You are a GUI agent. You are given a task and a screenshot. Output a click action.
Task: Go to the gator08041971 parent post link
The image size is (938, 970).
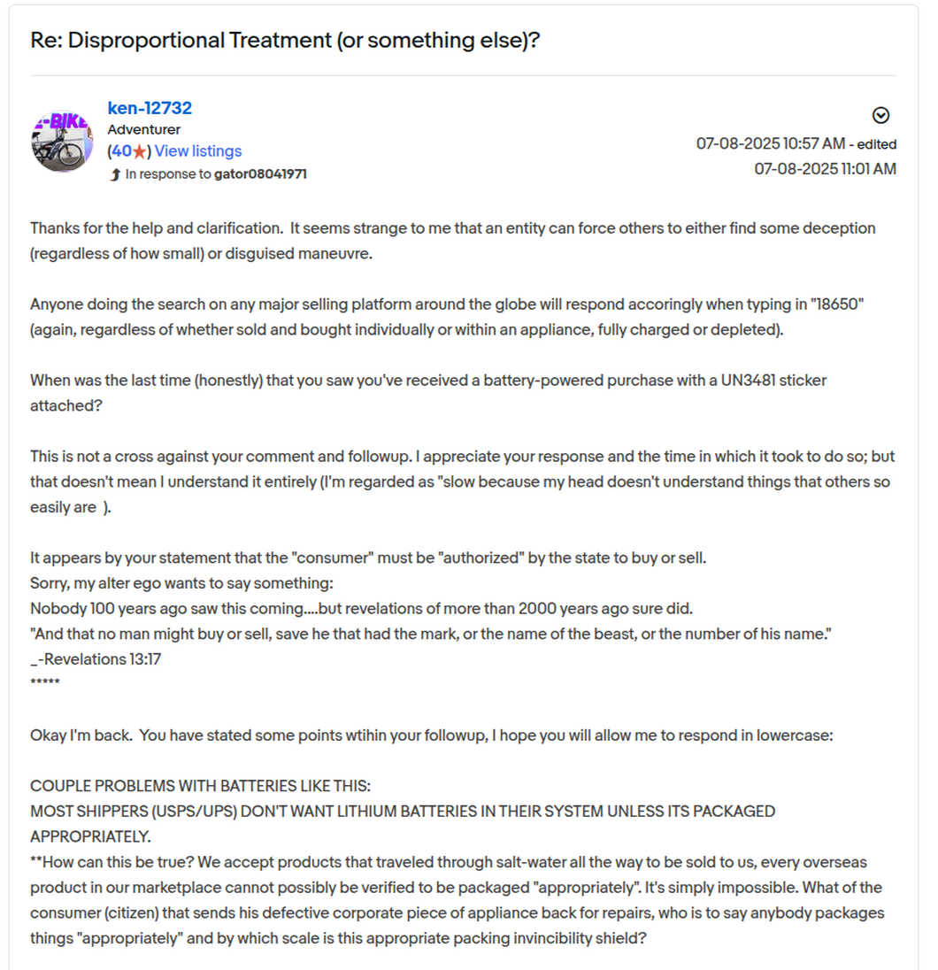pyautogui.click(x=260, y=174)
